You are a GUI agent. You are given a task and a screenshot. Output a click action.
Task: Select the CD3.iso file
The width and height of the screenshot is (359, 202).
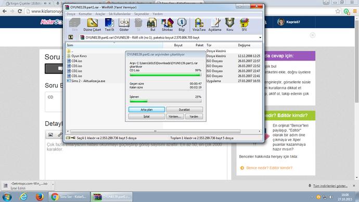(74, 66)
